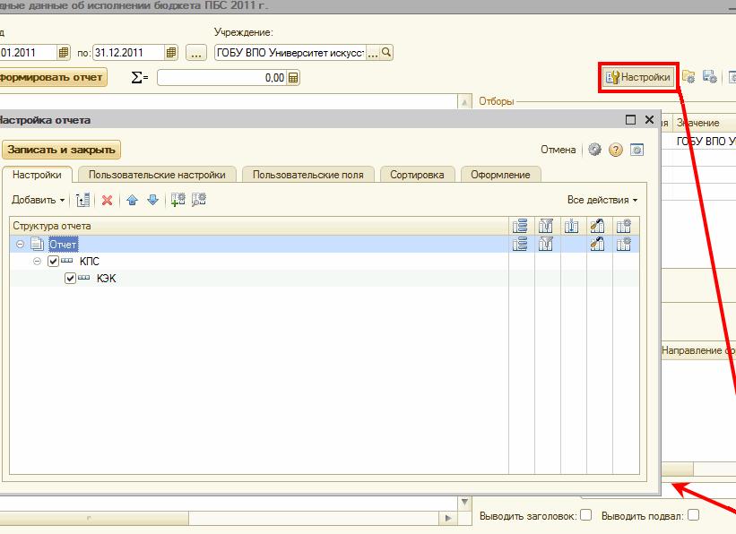The height and width of the screenshot is (534, 736).
Task: Open the calculator in the sum field
Action: (293, 78)
